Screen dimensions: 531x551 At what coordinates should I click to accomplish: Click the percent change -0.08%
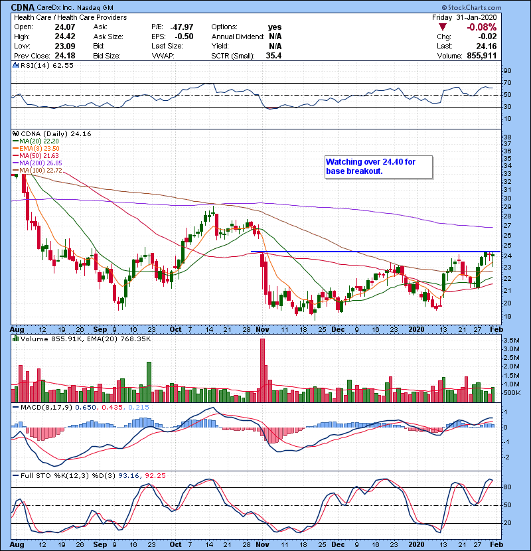point(481,27)
